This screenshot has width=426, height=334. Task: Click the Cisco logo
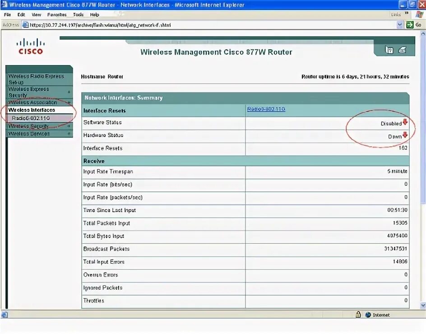tap(30, 46)
